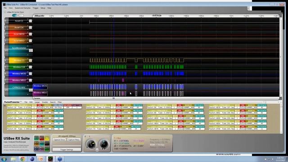Toggle the Wireless MISO signal trigger box
The width and height of the screenshot is (288, 162).
[x=31, y=80]
